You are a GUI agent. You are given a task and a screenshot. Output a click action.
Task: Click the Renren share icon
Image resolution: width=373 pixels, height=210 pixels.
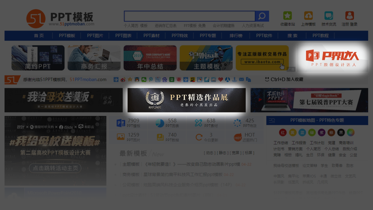[227, 79]
